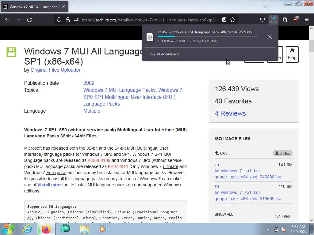This screenshot has width=314, height=235.
Task: Open the clock showing 3:35 AM
Action: (298, 229)
